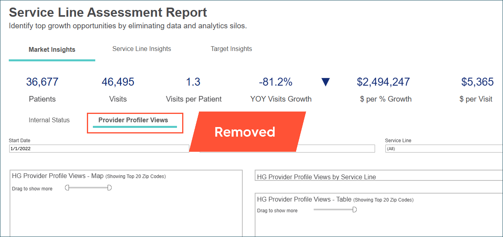
Task: Click the slider handle under the Map panel
Action: [67, 187]
